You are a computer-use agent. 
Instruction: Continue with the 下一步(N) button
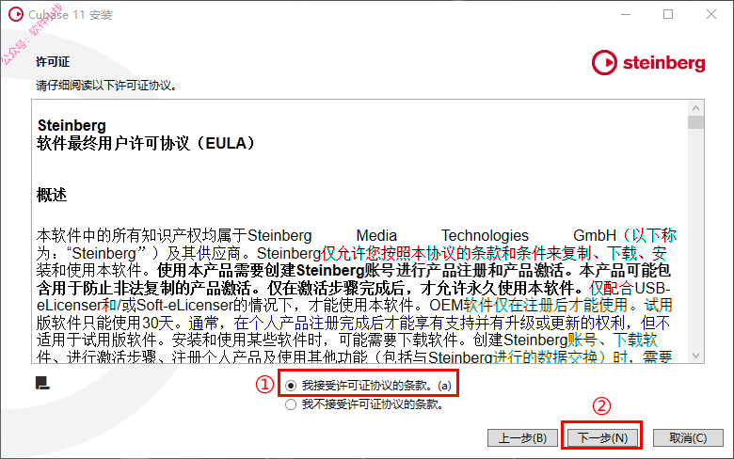pyautogui.click(x=602, y=438)
